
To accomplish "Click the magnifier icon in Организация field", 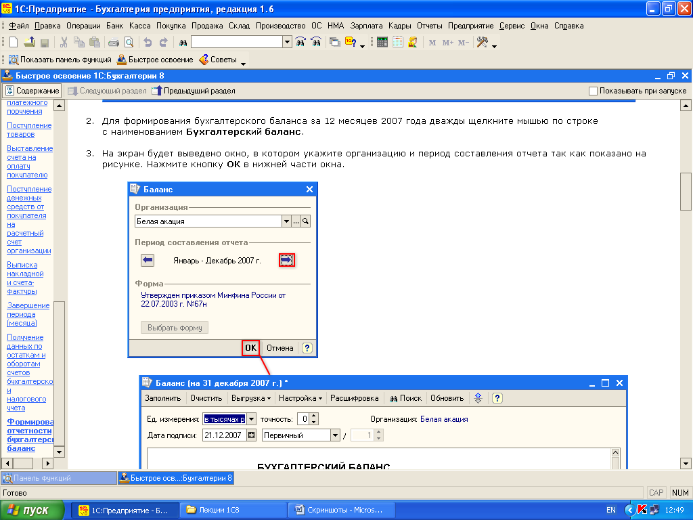I will tap(305, 221).
